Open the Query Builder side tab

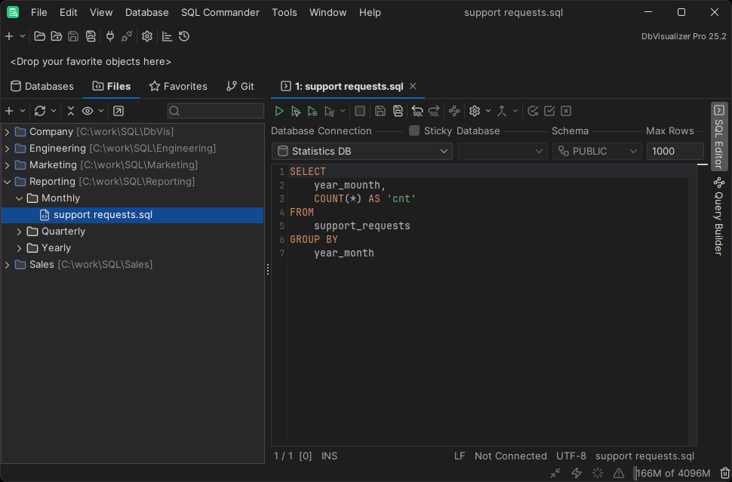tap(719, 216)
